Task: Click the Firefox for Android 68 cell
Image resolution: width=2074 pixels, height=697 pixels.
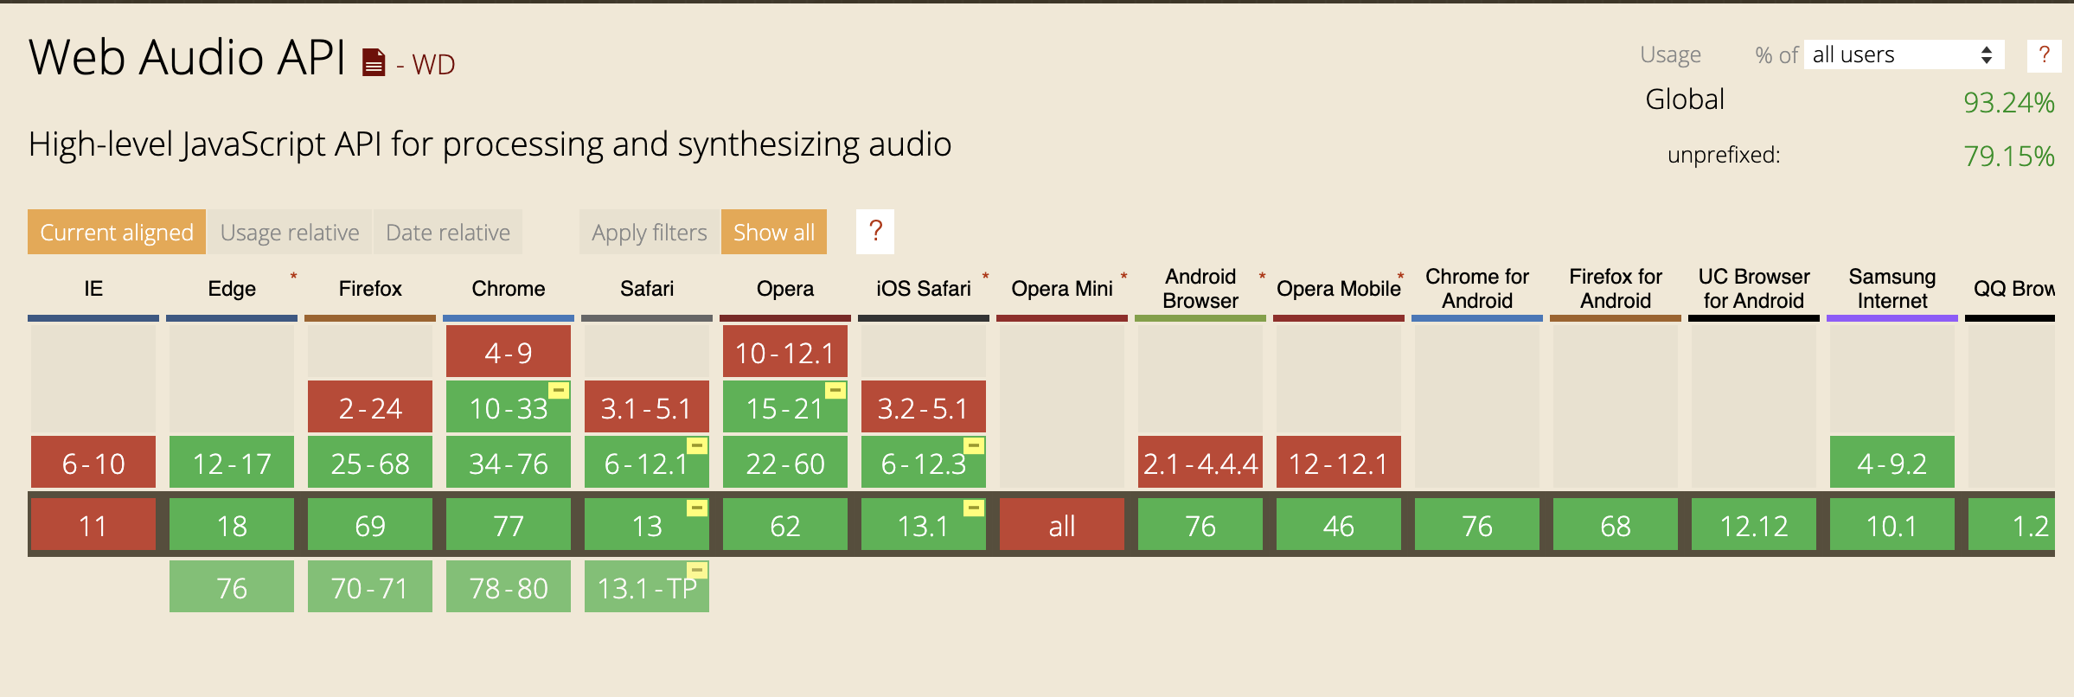Action: pyautogui.click(x=1616, y=524)
